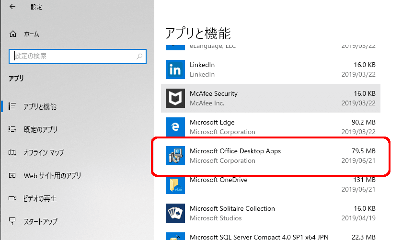
Task: Select the Microsoft Edge app name
Action: (212, 122)
